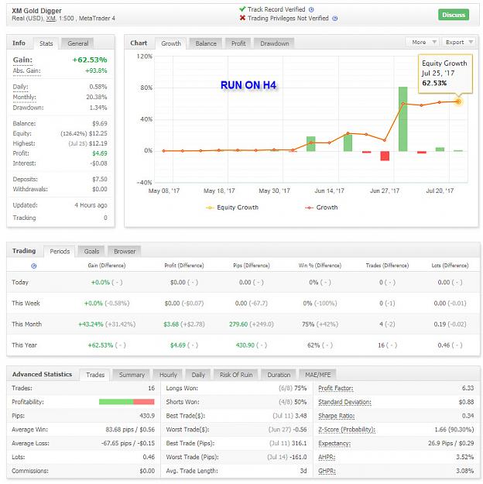Click the Profitability green-red bar

tap(126, 402)
